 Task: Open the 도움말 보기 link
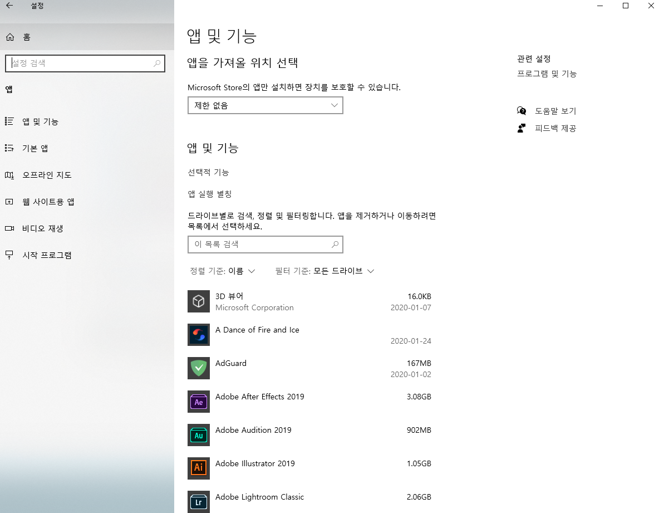[x=555, y=111]
